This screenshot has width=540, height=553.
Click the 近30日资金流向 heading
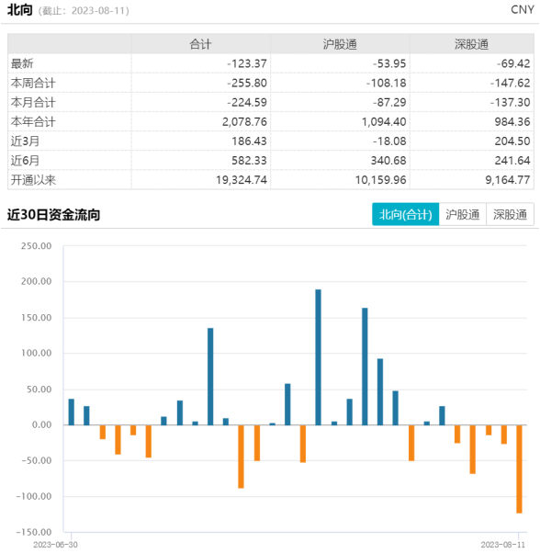(x=53, y=214)
